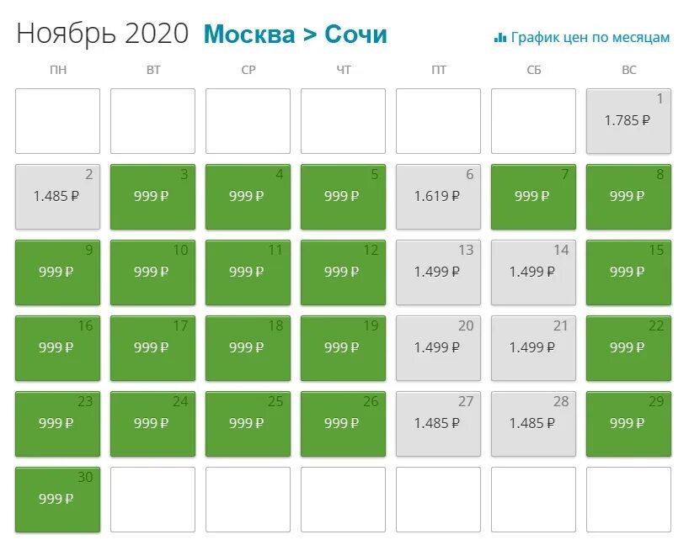Choose November 30 for 999 ₽
The height and width of the screenshot is (545, 689).
(x=57, y=500)
